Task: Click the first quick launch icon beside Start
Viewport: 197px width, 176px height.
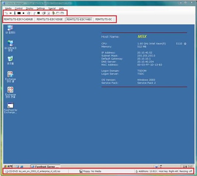Action: point(17,166)
